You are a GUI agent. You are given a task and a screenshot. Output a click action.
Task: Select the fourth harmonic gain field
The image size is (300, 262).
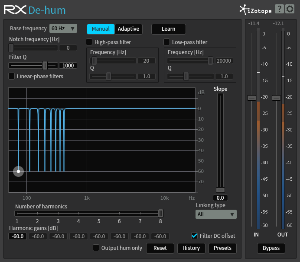pos(78,236)
